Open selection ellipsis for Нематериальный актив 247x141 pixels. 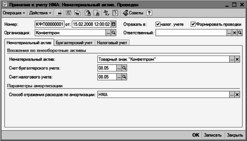pos(232,59)
